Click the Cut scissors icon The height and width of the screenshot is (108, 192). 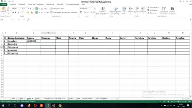[x=8, y=7]
